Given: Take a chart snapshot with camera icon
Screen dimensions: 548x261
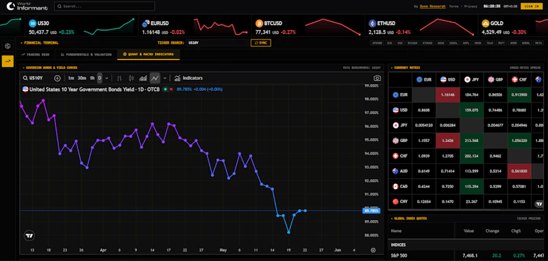Looking at the screenshot, I should (x=377, y=78).
